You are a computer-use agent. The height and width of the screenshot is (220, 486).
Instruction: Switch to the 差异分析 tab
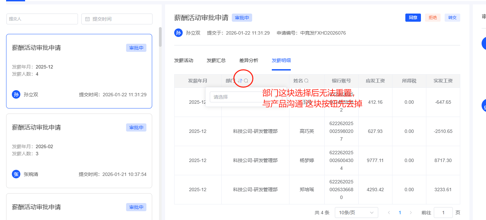(249, 60)
